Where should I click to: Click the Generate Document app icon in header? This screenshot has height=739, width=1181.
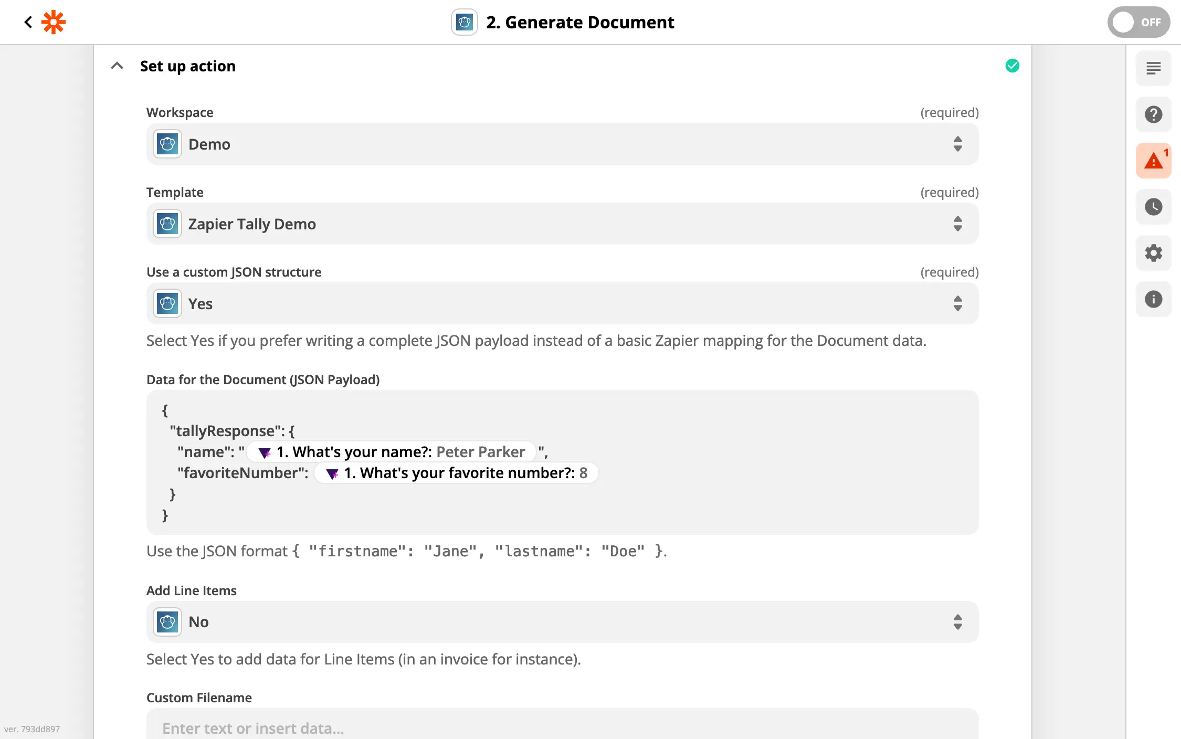pos(464,22)
